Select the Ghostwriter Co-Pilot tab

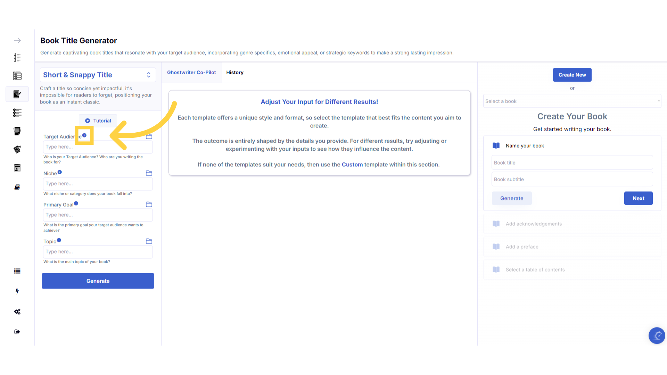[x=191, y=73]
